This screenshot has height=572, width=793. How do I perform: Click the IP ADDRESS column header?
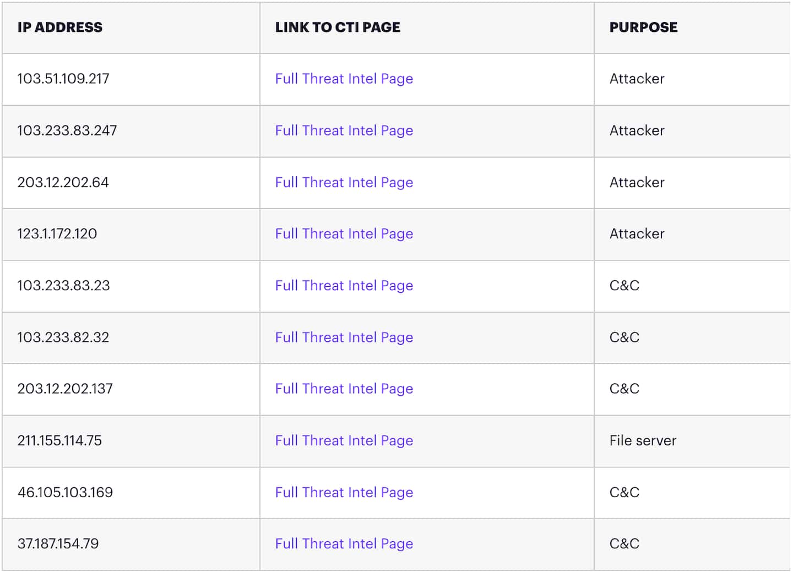[x=59, y=27]
